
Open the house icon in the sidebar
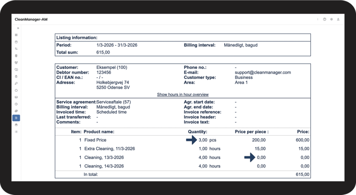pyautogui.click(x=16, y=91)
